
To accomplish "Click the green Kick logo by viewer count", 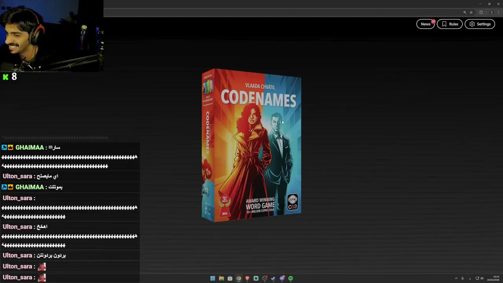I will (x=6, y=77).
